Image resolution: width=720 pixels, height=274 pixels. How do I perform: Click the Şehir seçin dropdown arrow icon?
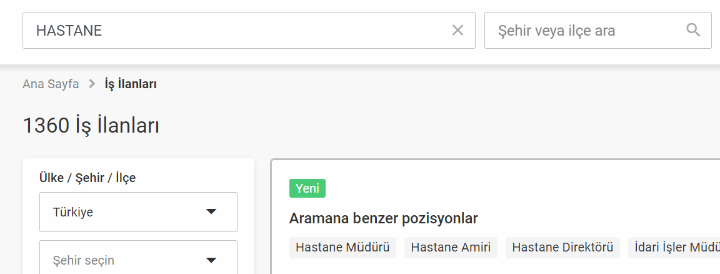click(211, 261)
